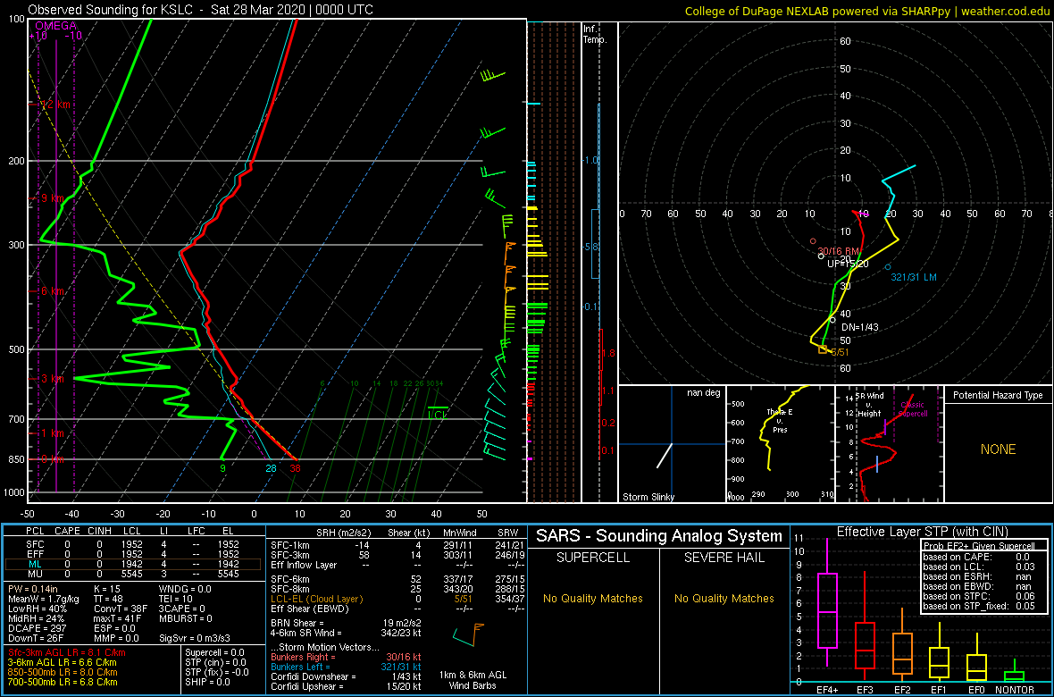Click the "SARS - Sounding Analog System" heading
Screen dimensions: 1054x697
[x=659, y=536]
